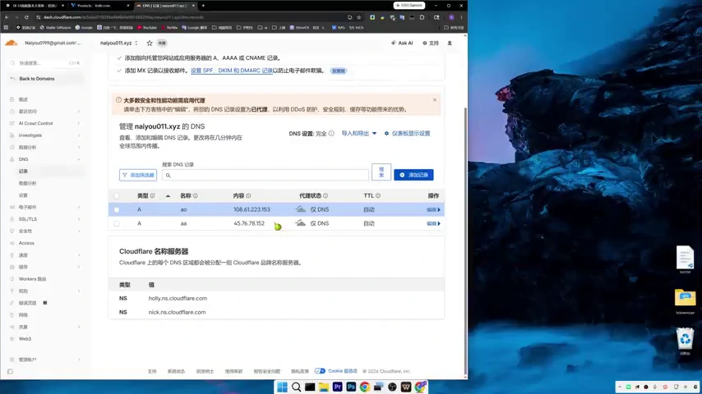The image size is (702, 394).
Task: Click the quick search field
Action: point(44,63)
